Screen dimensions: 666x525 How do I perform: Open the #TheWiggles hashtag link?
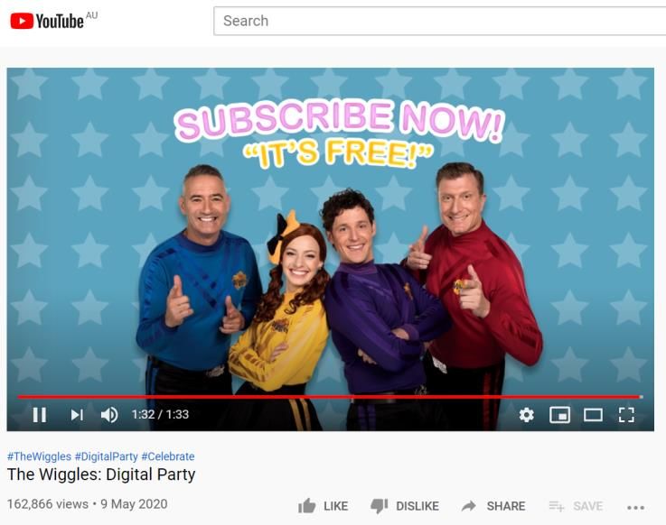39,456
